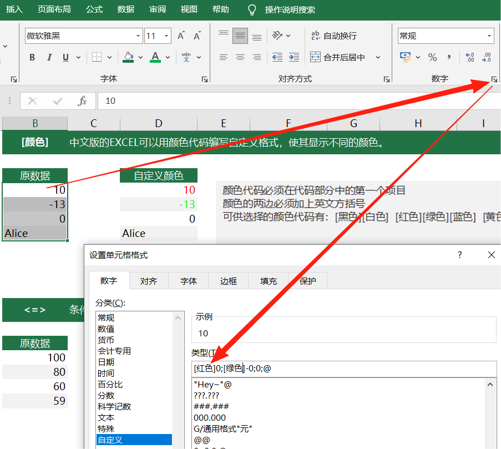This screenshot has width=501, height=449.
Task: Open the font name dropdown 微软雅黑
Action: coord(138,36)
